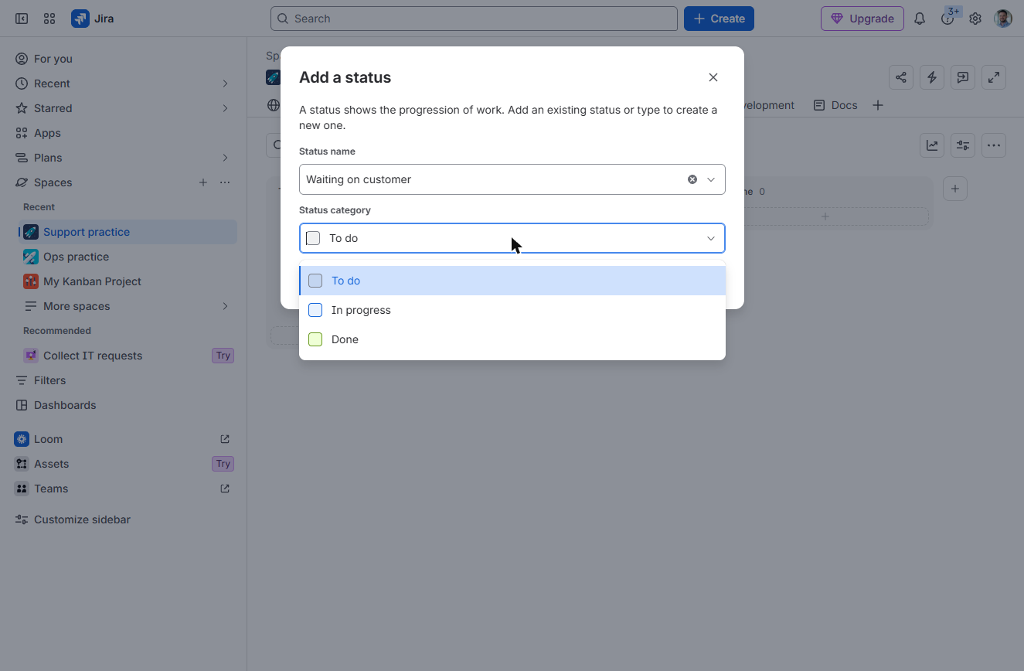Select the In progress category option

point(512,310)
